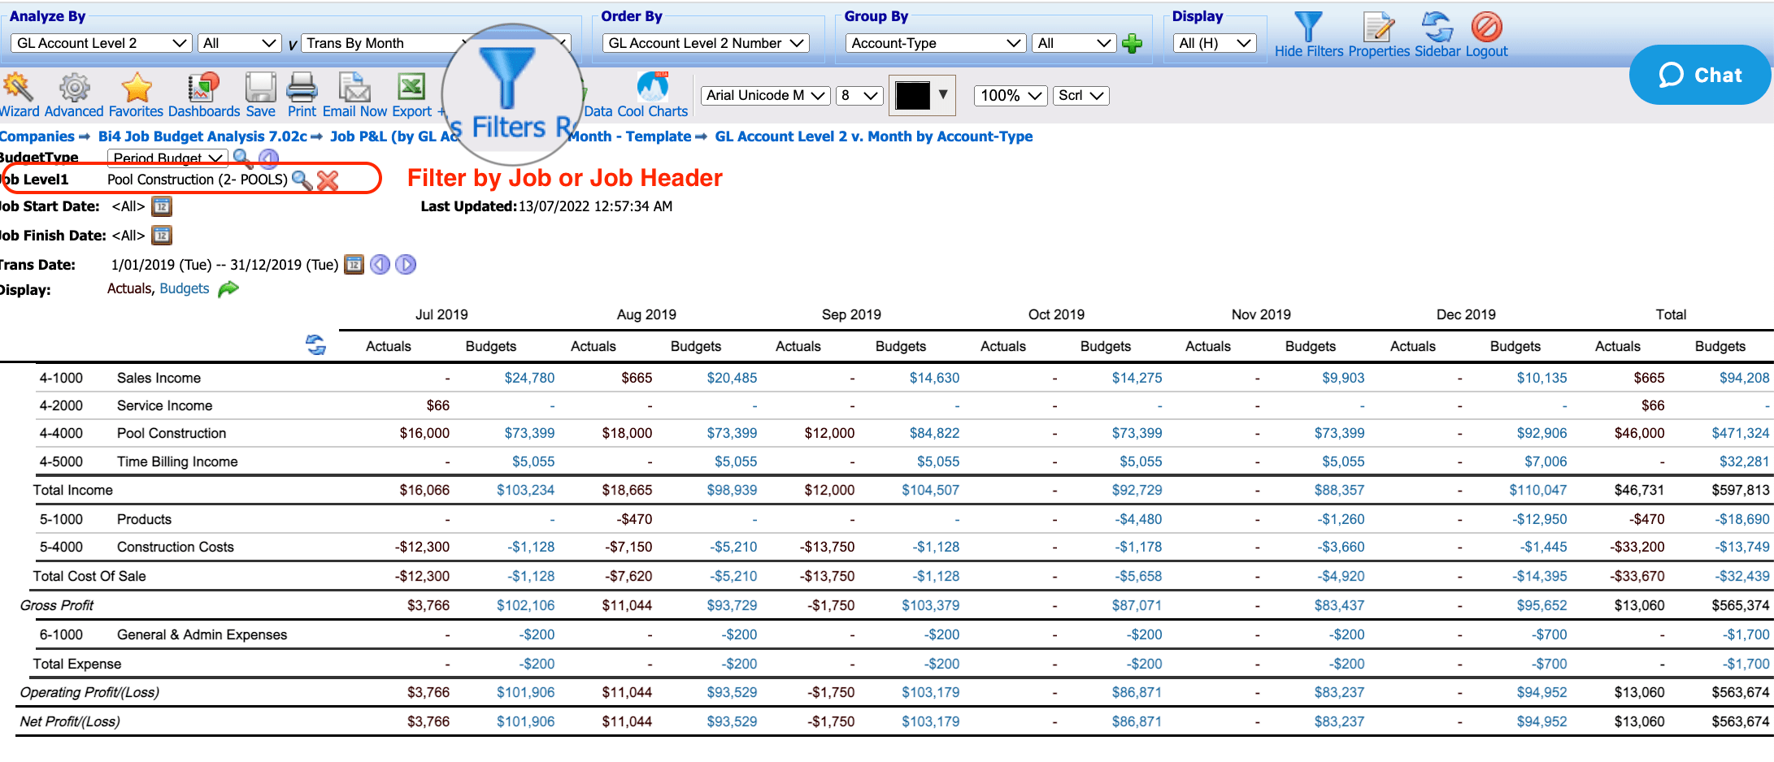Open the Chat window
This screenshot has width=1774, height=762.
pos(1699,75)
